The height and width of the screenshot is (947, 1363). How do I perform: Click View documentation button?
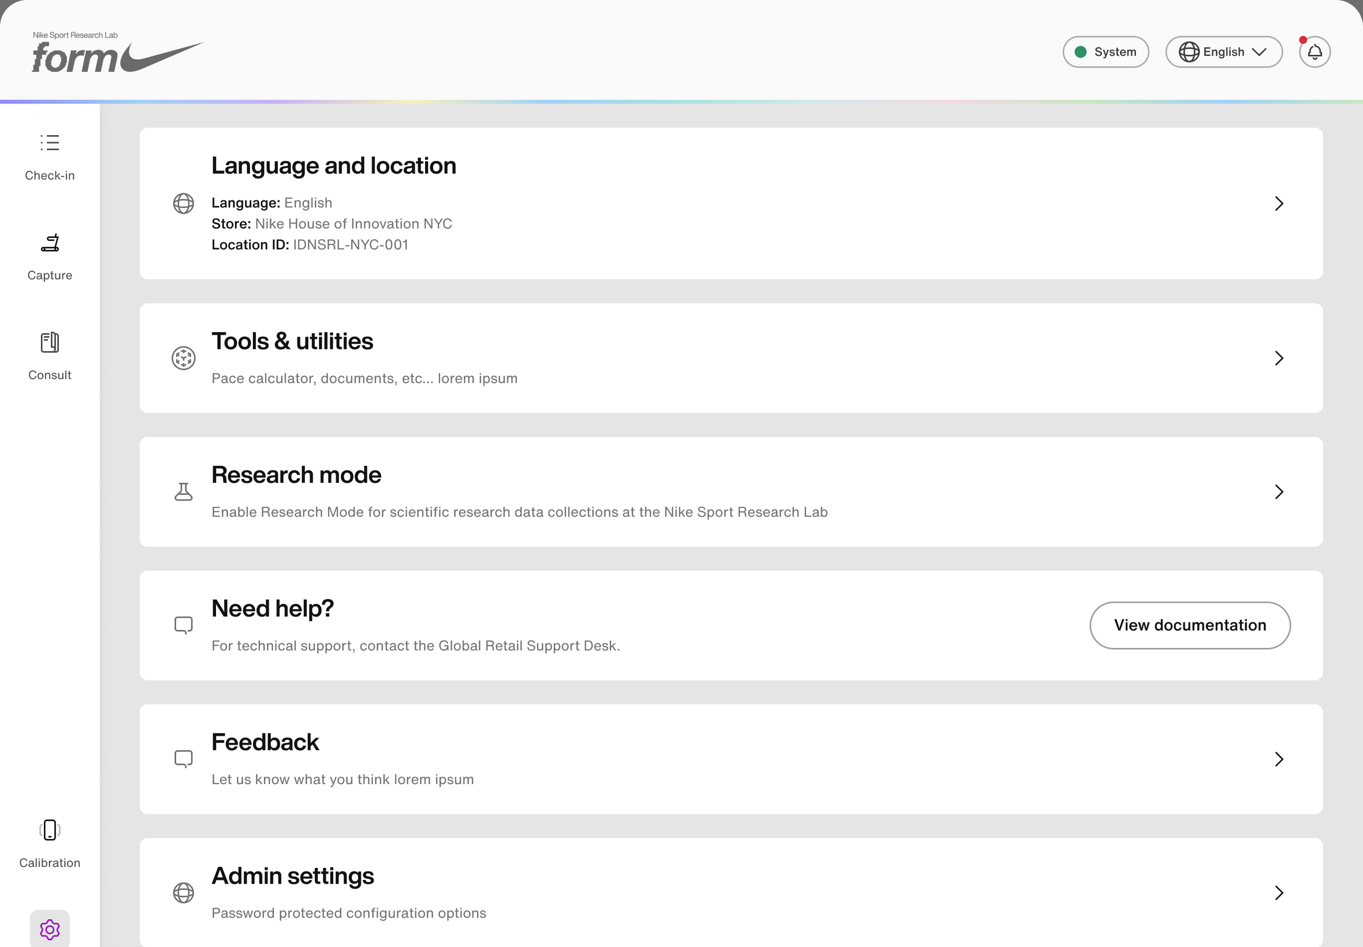tap(1190, 625)
